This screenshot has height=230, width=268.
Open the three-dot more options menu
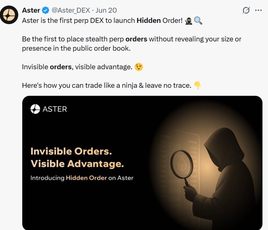pos(258,10)
